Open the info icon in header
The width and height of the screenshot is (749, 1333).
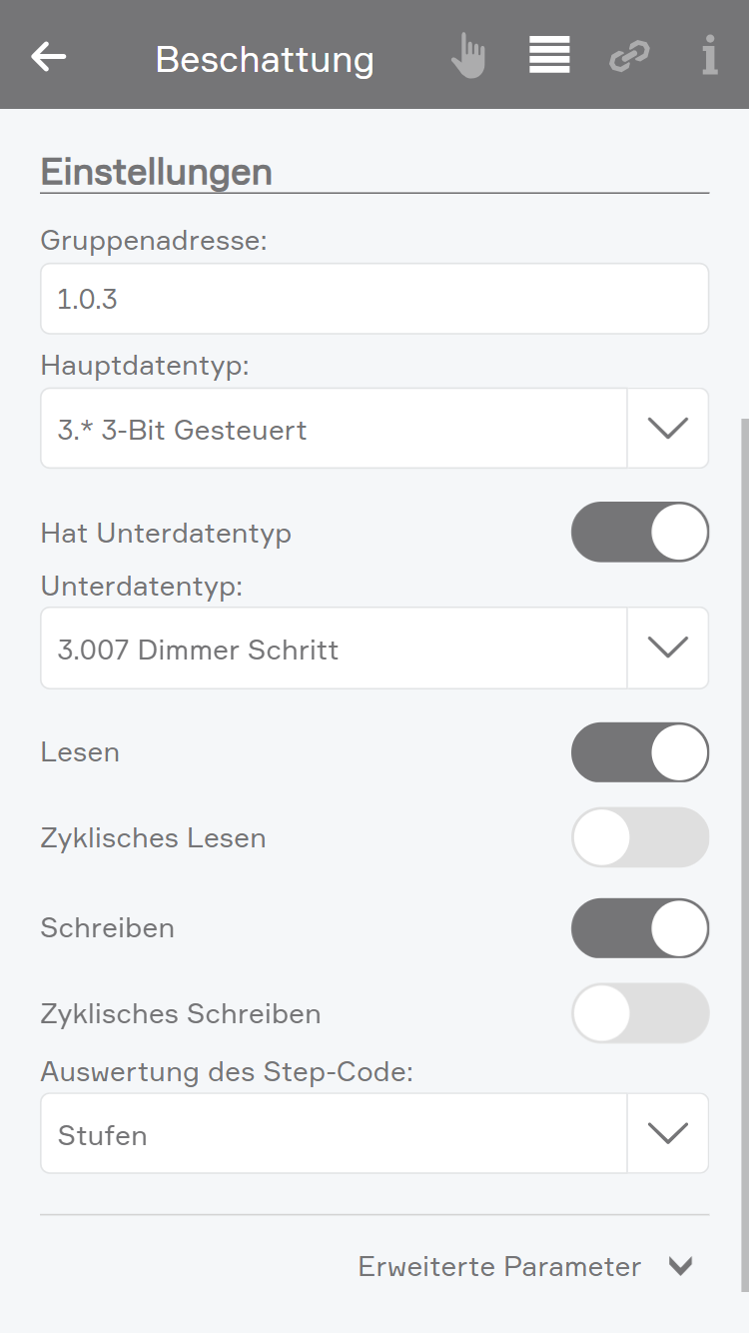point(709,56)
